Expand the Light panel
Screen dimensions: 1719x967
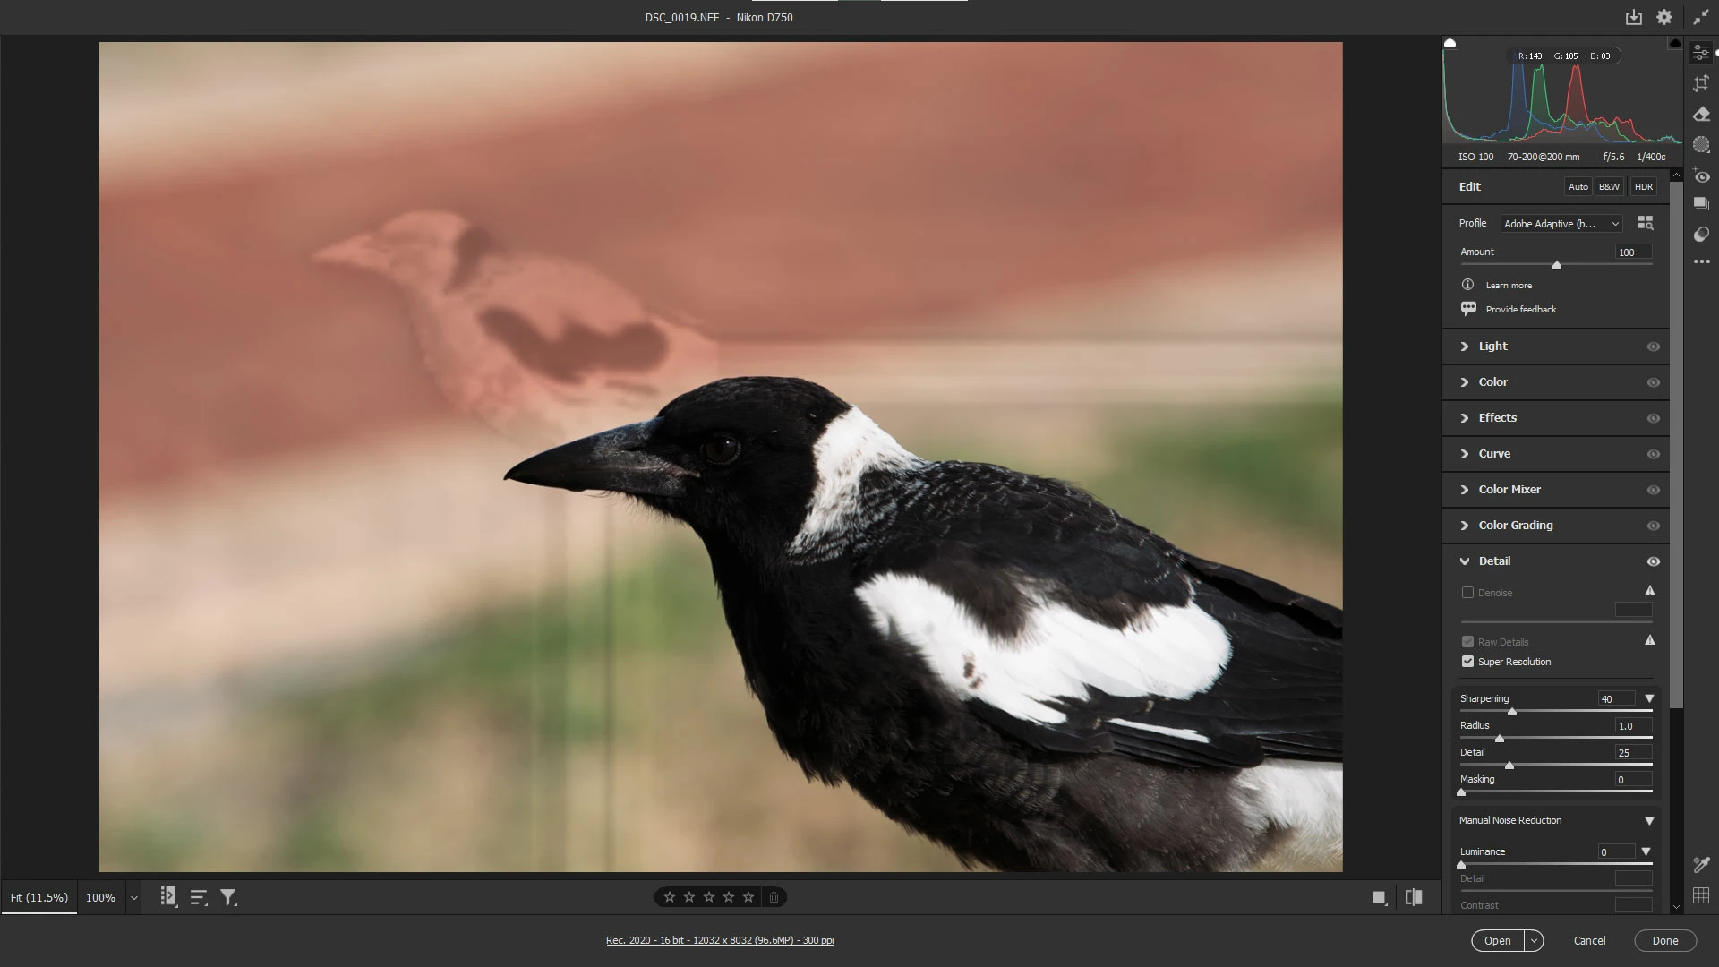coord(1492,347)
